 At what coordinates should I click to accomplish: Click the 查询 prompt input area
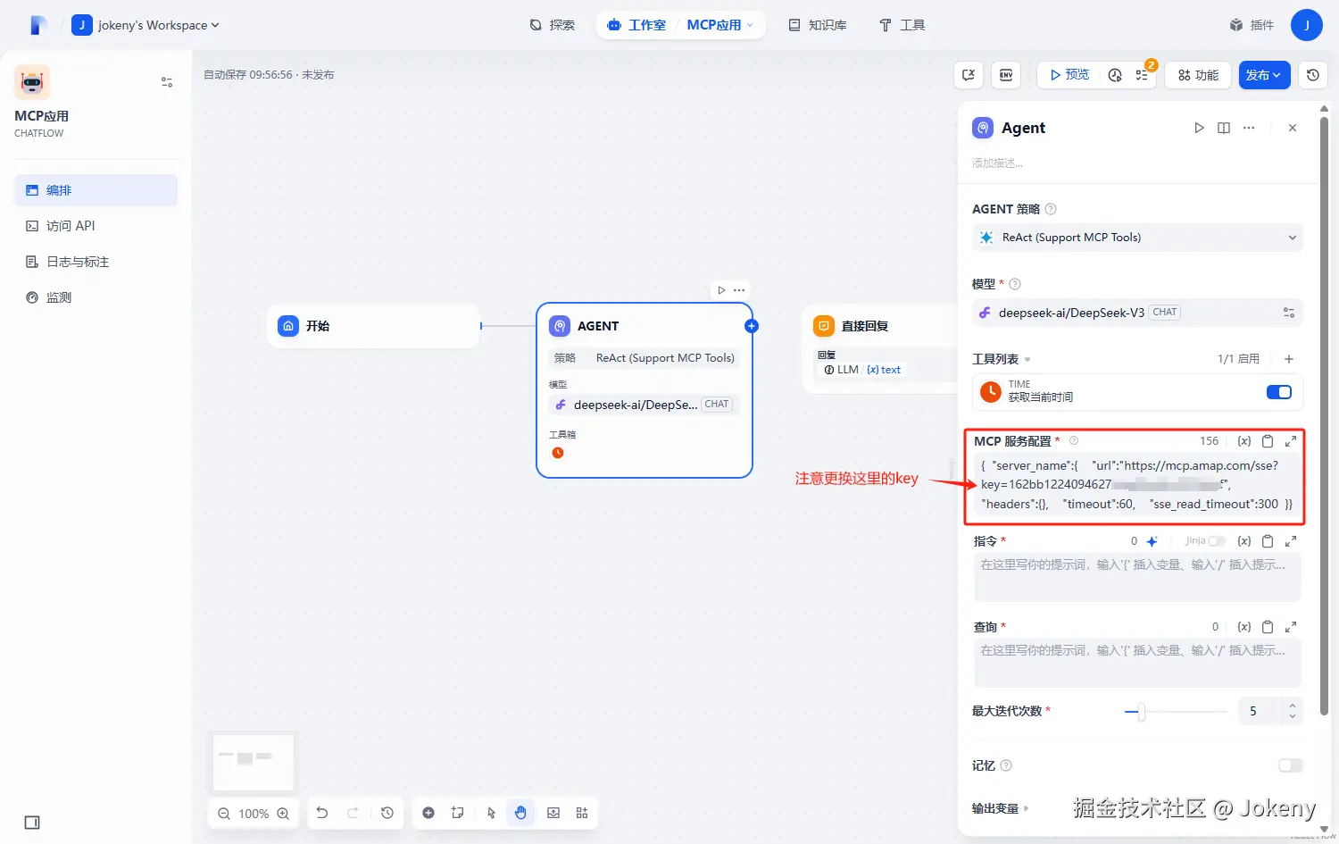click(1136, 663)
